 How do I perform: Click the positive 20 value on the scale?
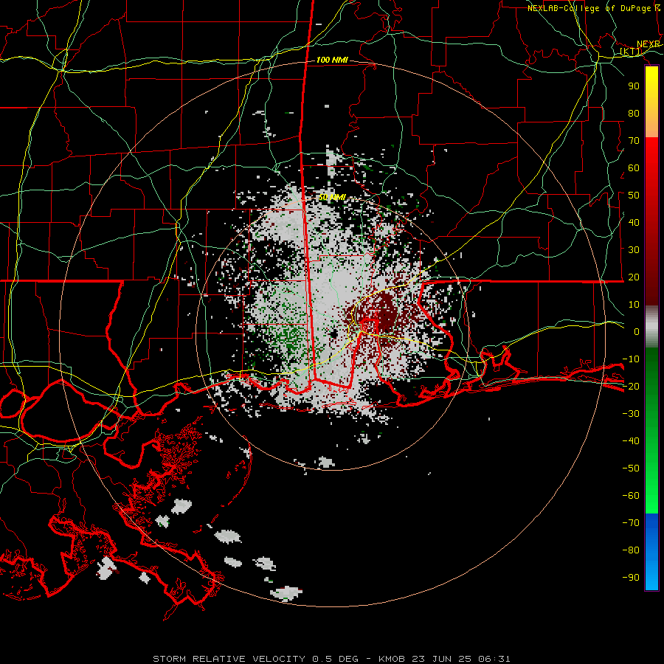[634, 277]
